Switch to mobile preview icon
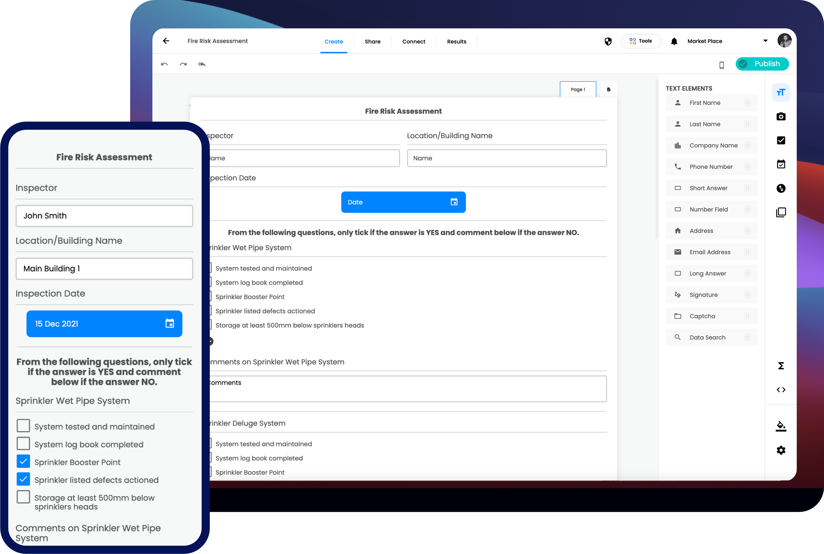824x554 pixels. point(721,65)
